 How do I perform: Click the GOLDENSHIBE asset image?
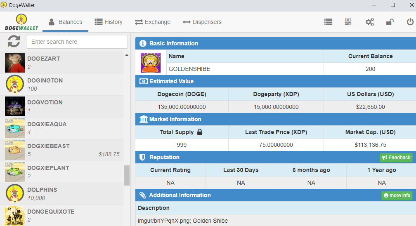(151, 63)
